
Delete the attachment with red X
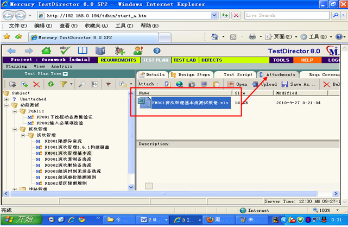[331, 84]
